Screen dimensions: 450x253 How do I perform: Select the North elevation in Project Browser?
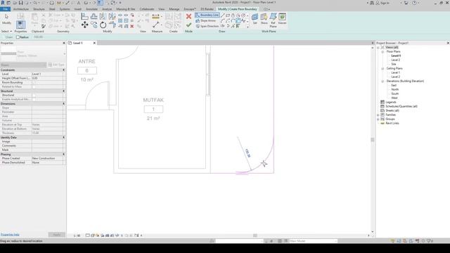coord(395,89)
